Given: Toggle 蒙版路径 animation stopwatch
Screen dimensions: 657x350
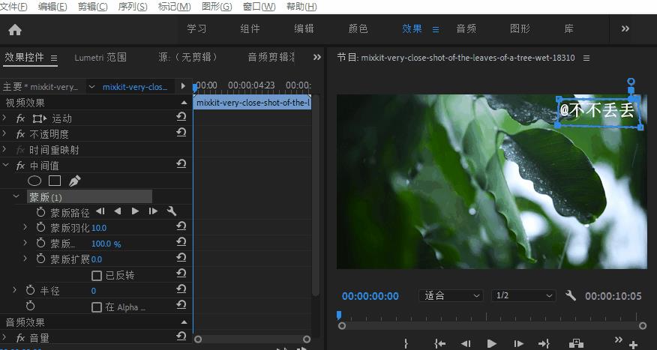Looking at the screenshot, I should point(40,212).
